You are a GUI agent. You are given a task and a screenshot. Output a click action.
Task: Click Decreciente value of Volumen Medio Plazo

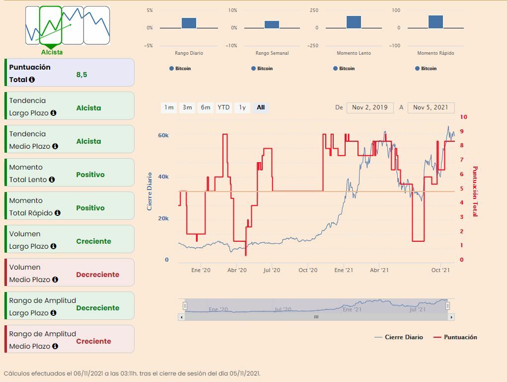point(98,275)
